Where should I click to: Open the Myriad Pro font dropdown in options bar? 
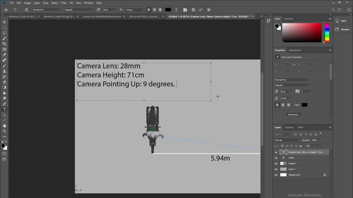coord(47,10)
